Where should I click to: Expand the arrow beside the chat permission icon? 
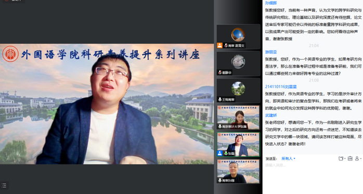pos(361,159)
